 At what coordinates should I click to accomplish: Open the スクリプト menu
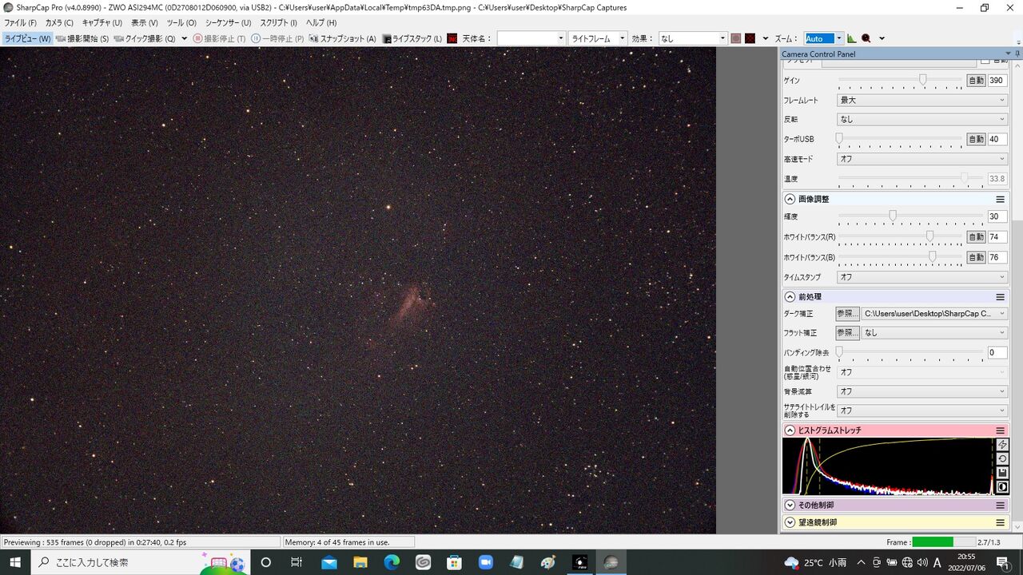pyautogui.click(x=279, y=23)
